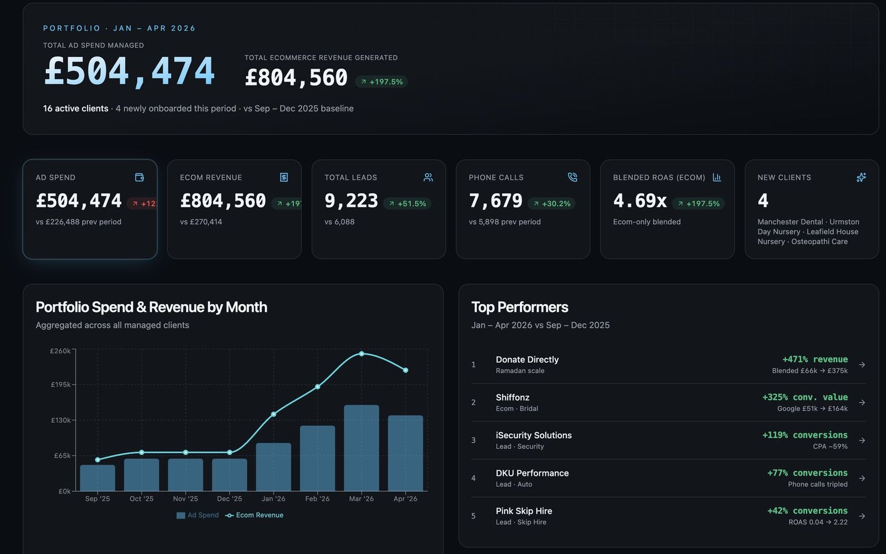Screen dimensions: 886x554
Task: Click the 'vs £226,488 prev period' text
Action: [x=79, y=222]
